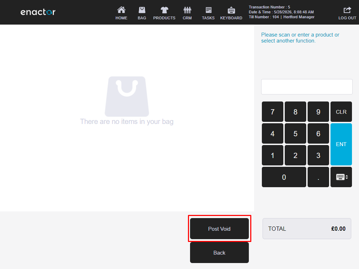Focus the product entry input field

pyautogui.click(x=307, y=87)
